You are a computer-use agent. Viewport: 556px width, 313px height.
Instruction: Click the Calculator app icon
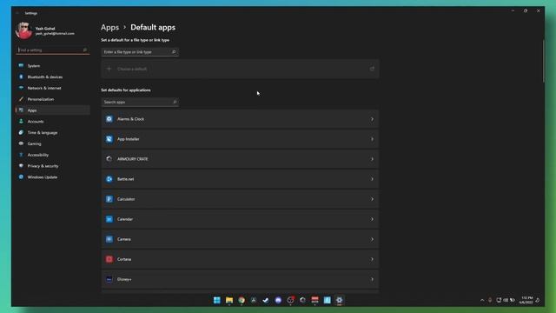click(109, 199)
